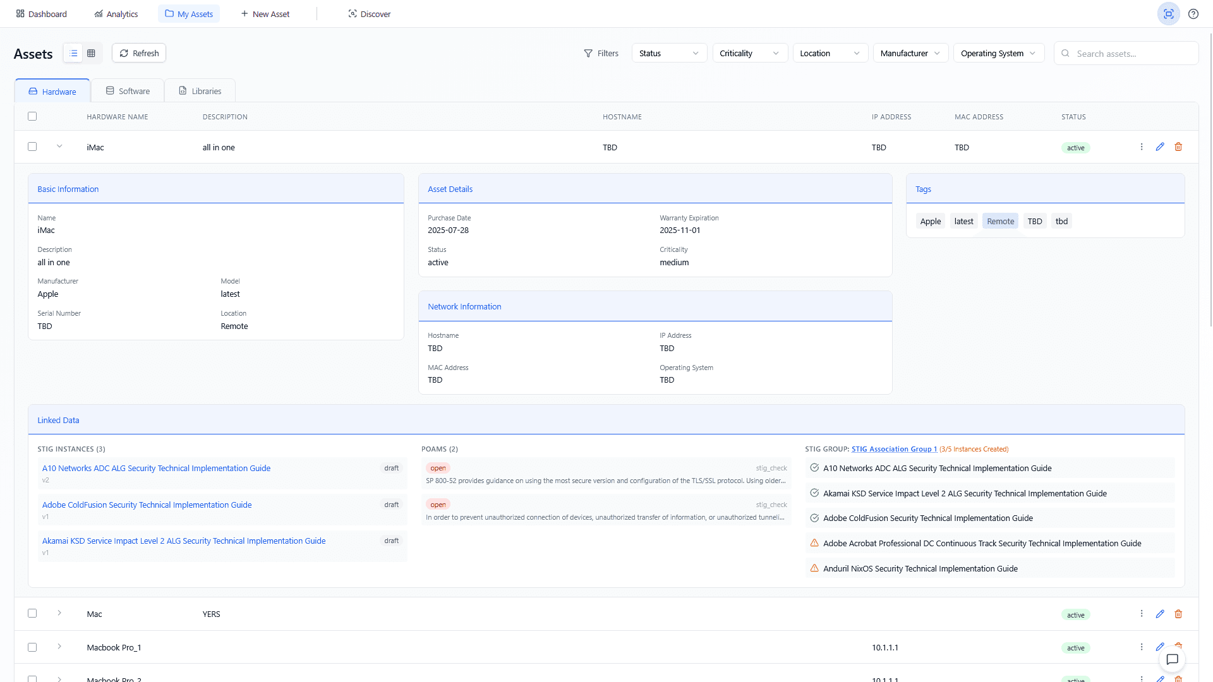Open three-dot menu for Mac row

[x=1142, y=614]
